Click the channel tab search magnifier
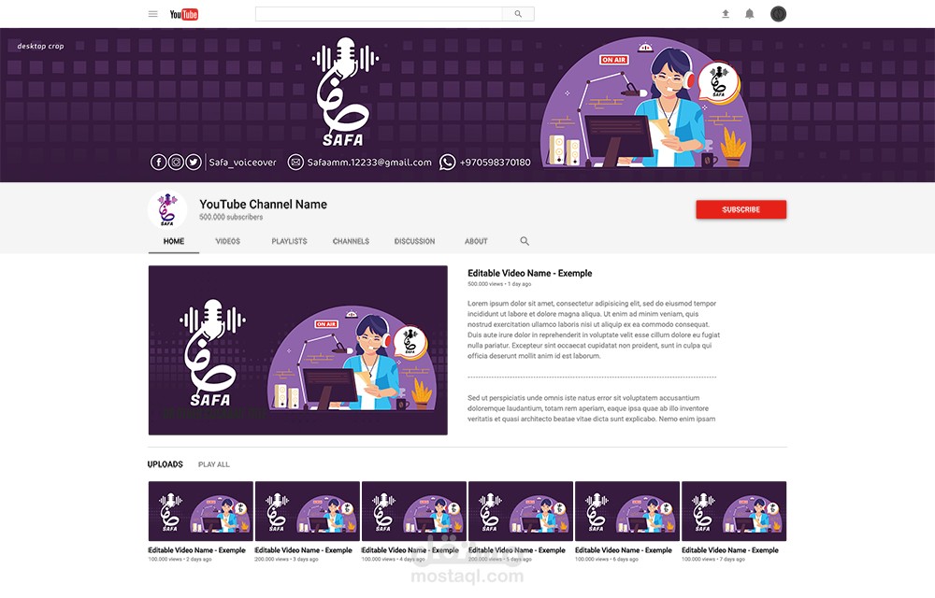935x598 pixels. click(525, 241)
